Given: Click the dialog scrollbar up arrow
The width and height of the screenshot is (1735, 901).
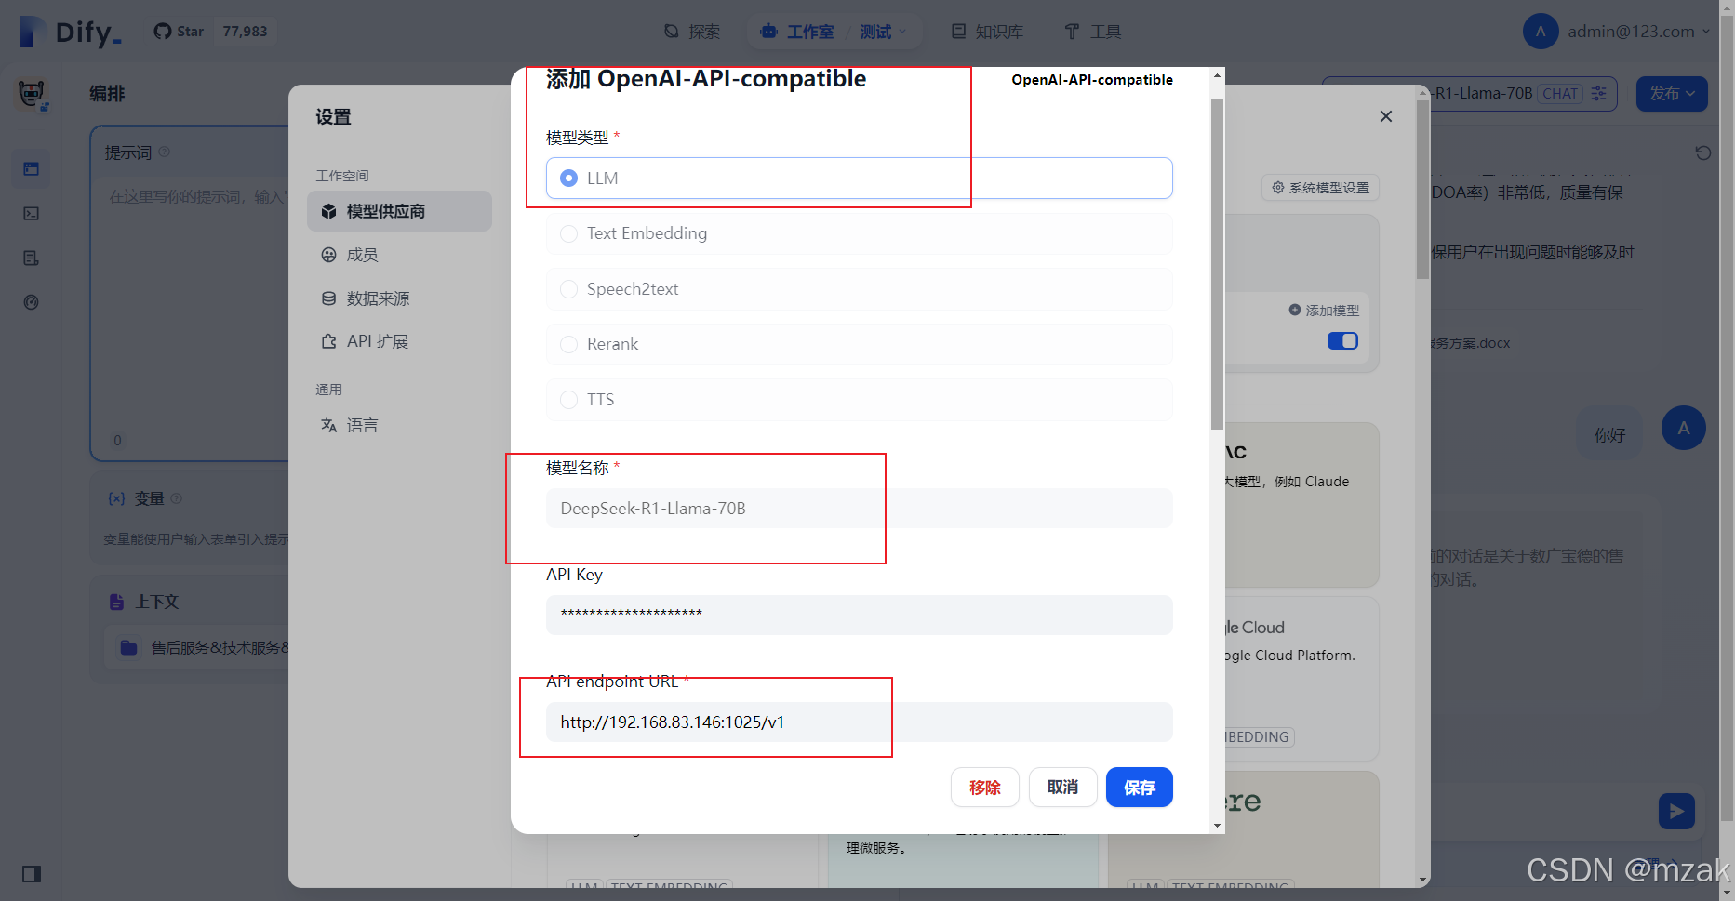Looking at the screenshot, I should pos(1217,75).
